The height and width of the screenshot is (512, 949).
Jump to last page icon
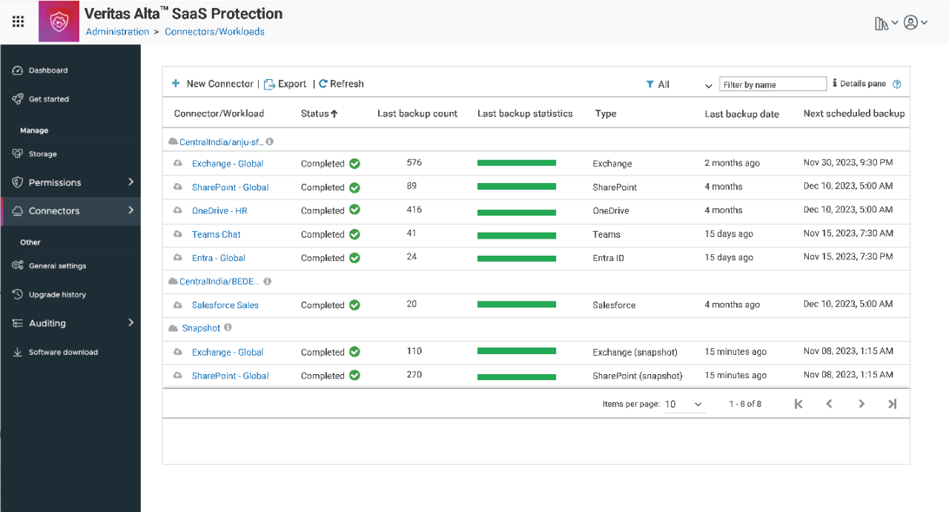click(x=892, y=404)
